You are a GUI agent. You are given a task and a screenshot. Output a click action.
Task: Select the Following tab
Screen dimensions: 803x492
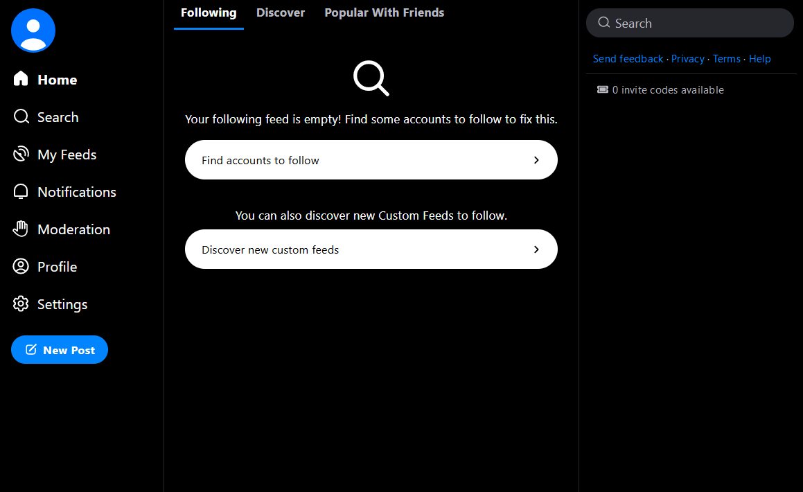click(x=209, y=12)
